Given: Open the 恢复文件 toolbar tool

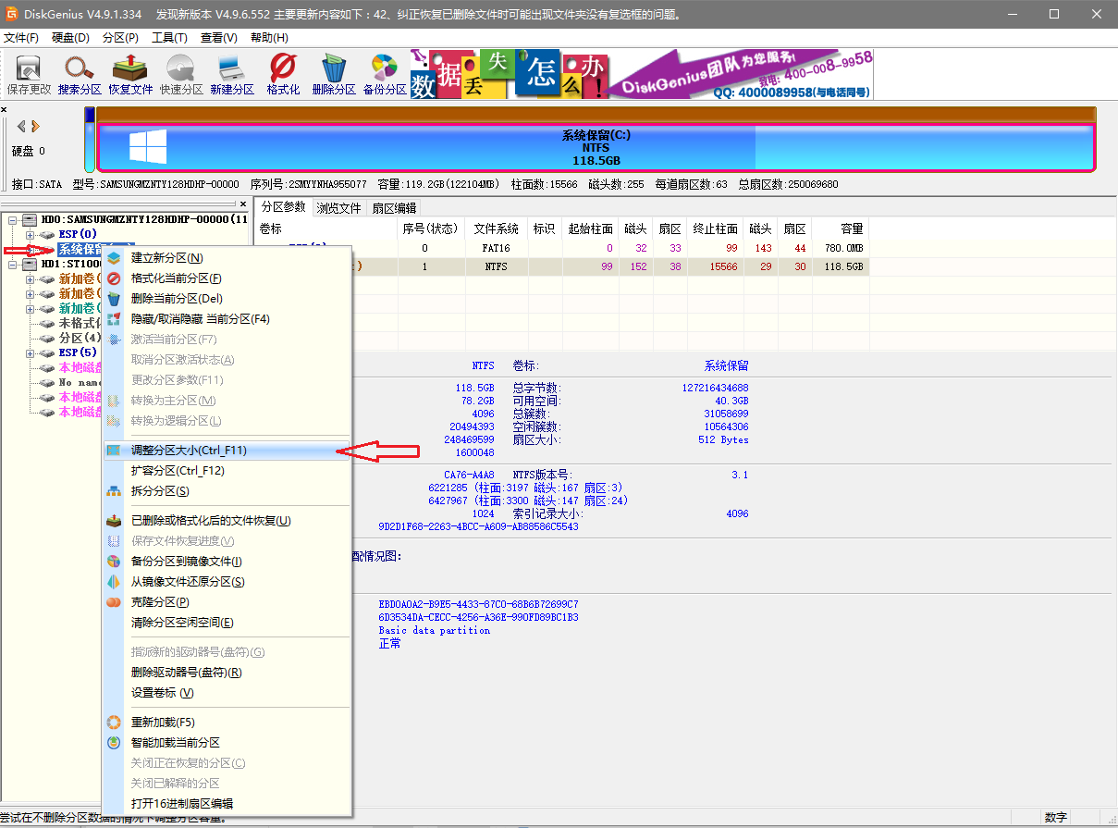Looking at the screenshot, I should click(x=130, y=74).
